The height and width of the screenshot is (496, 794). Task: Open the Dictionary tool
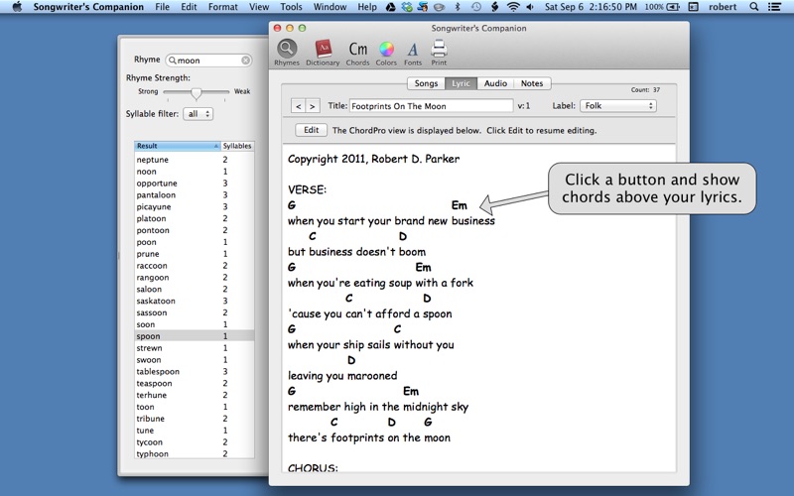point(323,53)
